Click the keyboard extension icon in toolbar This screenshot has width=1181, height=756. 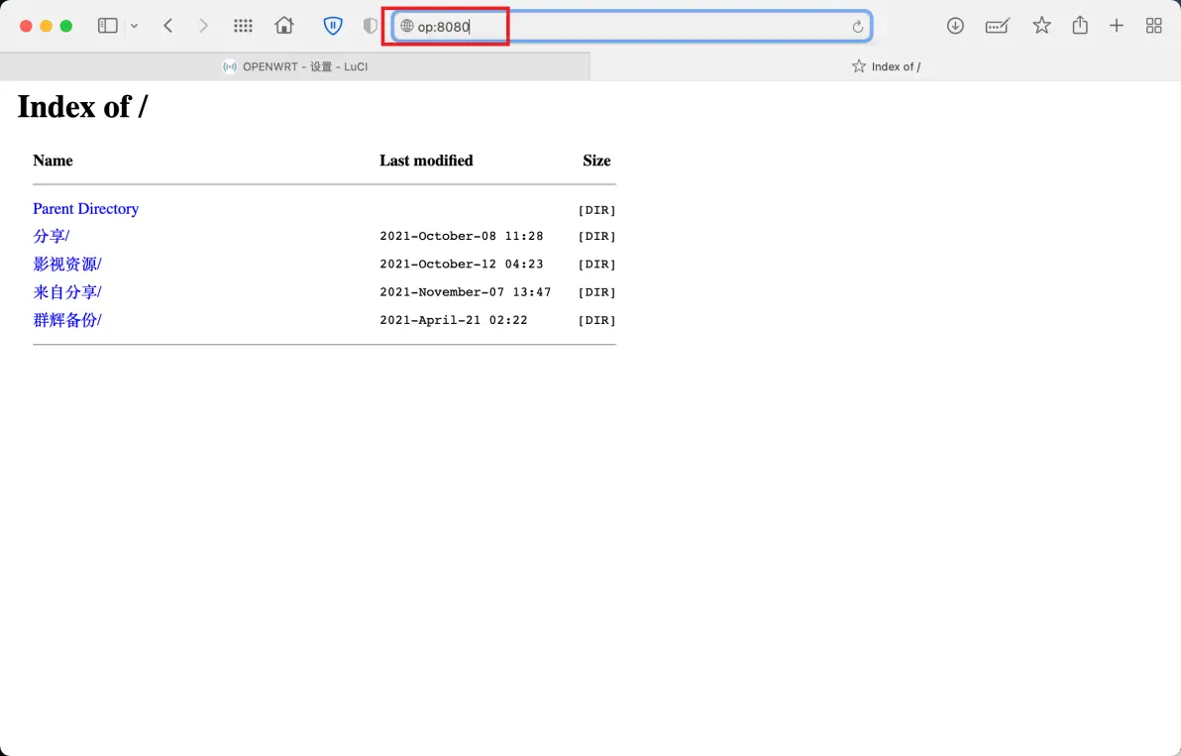998,27
